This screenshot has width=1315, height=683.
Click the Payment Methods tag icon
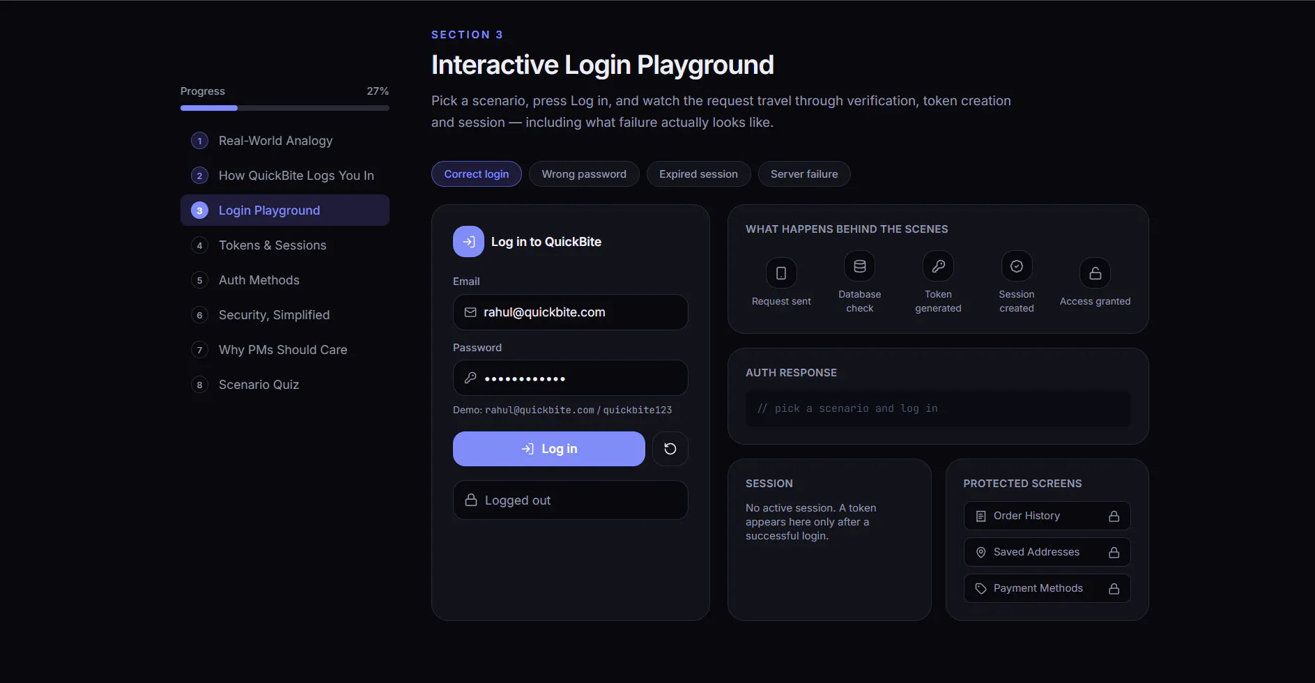click(x=981, y=589)
